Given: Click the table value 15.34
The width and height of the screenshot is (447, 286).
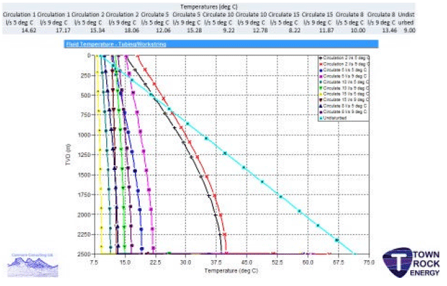Looking at the screenshot, I should pyautogui.click(x=97, y=30).
